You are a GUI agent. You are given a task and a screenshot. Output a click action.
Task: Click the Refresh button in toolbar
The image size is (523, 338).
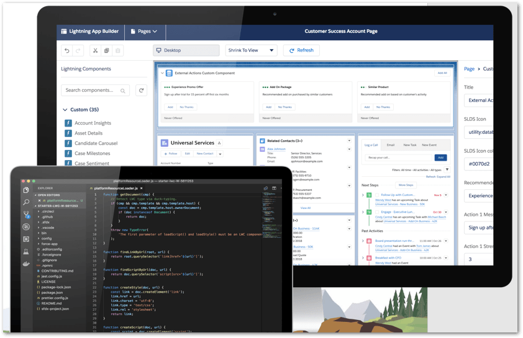[301, 50]
